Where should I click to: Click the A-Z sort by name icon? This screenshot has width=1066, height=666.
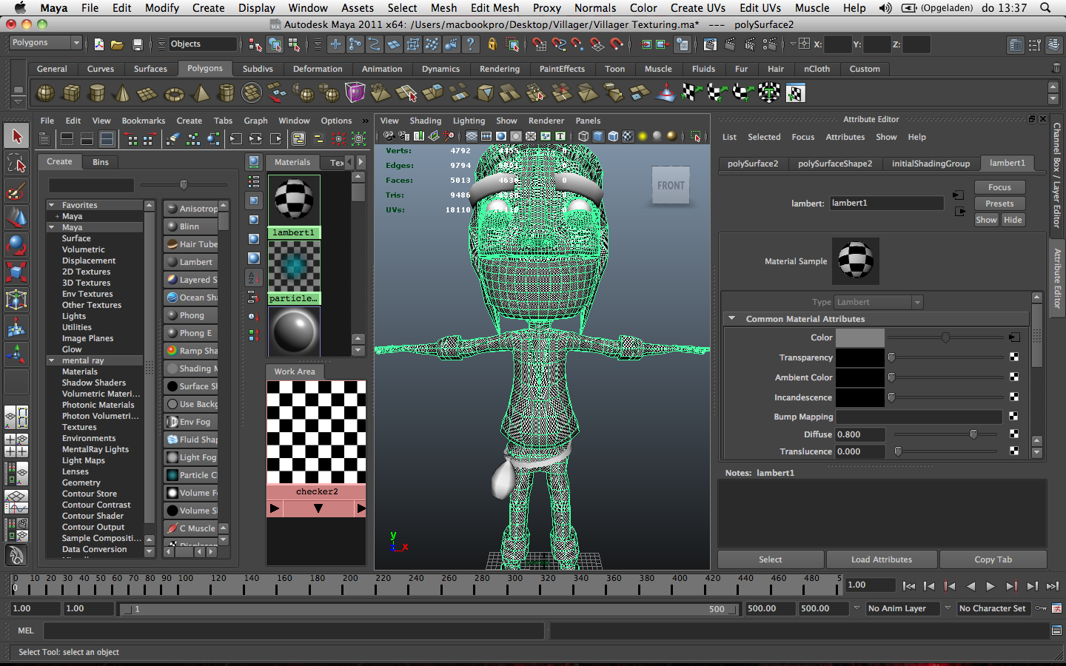click(x=253, y=277)
